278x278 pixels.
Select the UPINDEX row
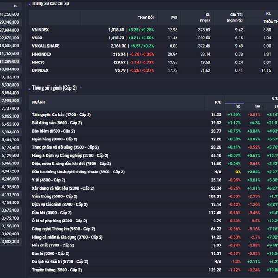pyautogui.click(x=153, y=70)
